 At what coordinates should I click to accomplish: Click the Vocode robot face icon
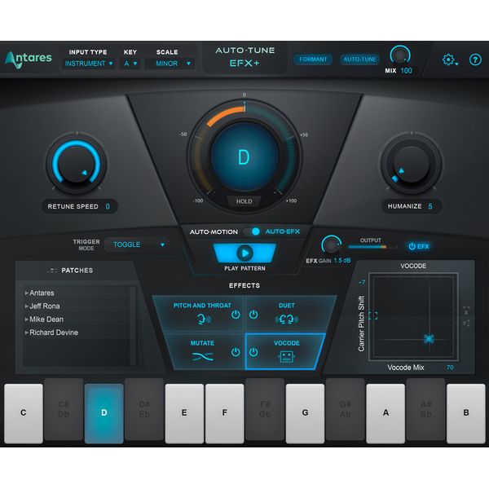coord(286,356)
